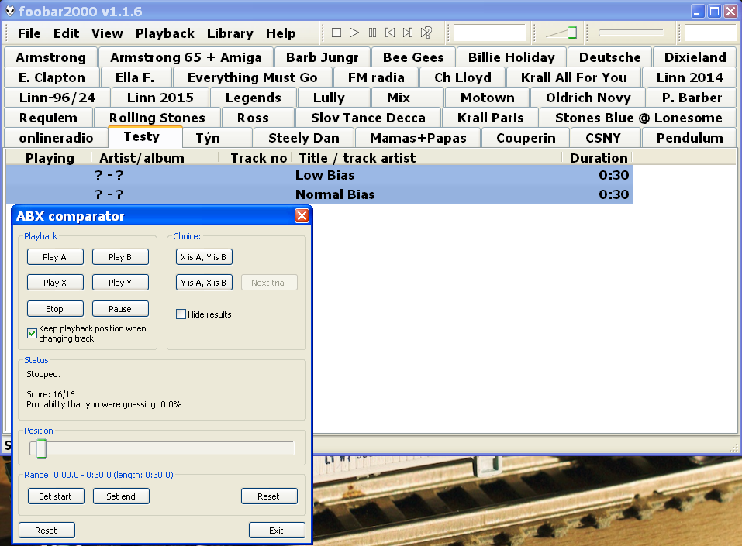Click the Play A button

55,256
